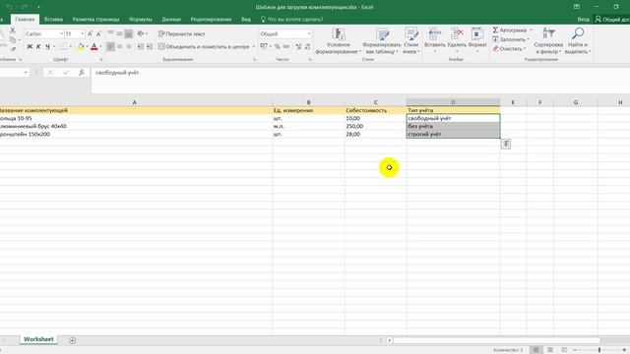Increase decimal places icon

(x=298, y=47)
